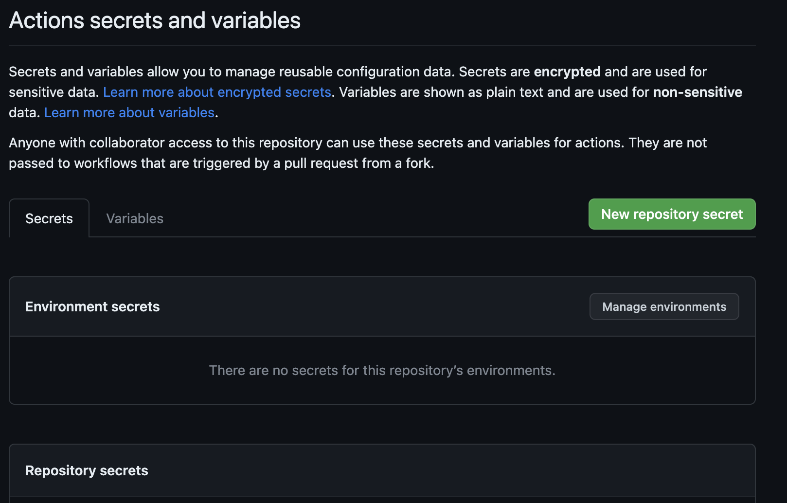Switch to the Secrets tab
This screenshot has width=787, height=503.
(x=49, y=218)
